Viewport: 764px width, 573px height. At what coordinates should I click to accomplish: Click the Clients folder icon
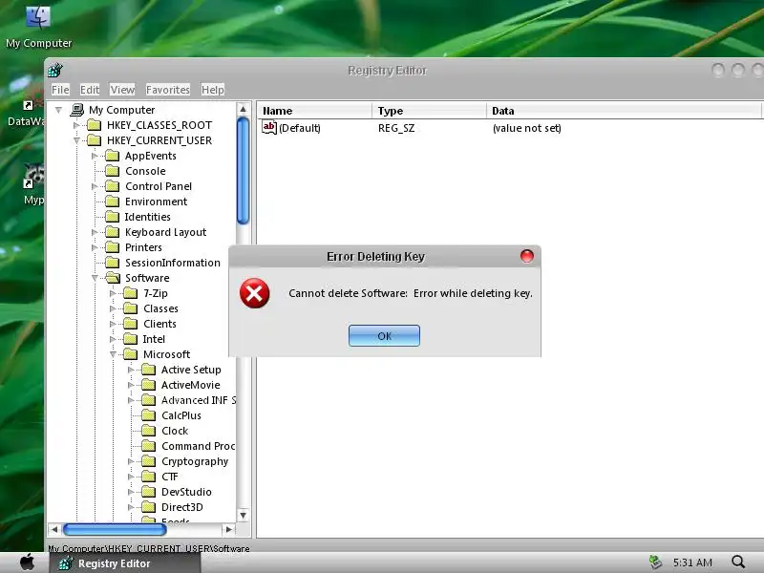[x=131, y=324]
